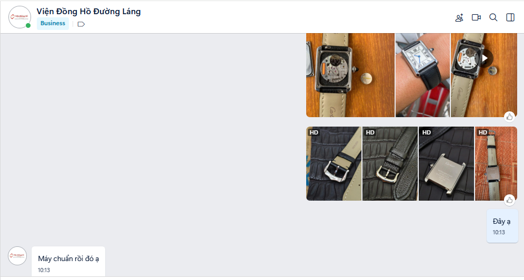Toggle the conversation info side panel
This screenshot has width=524, height=280.
pyautogui.click(x=510, y=17)
